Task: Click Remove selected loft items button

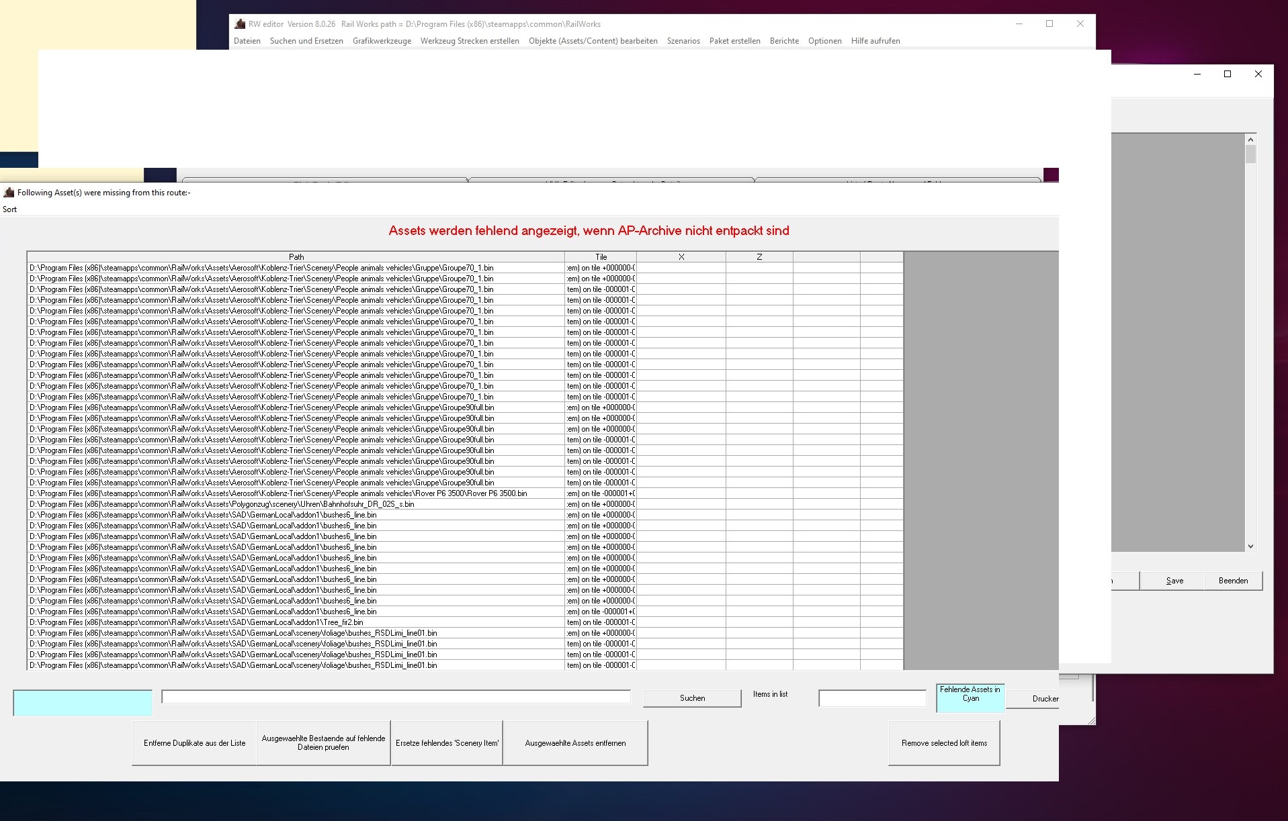Action: [944, 743]
